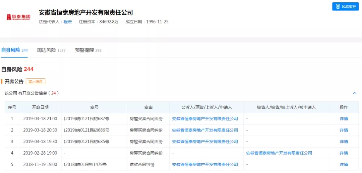Image resolution: width=362 pixels, height=173 pixels.
Task: Open defendant company link in row 4
Action: 279,153
